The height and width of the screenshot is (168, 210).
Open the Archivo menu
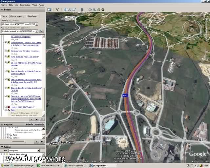[x=4, y=5]
